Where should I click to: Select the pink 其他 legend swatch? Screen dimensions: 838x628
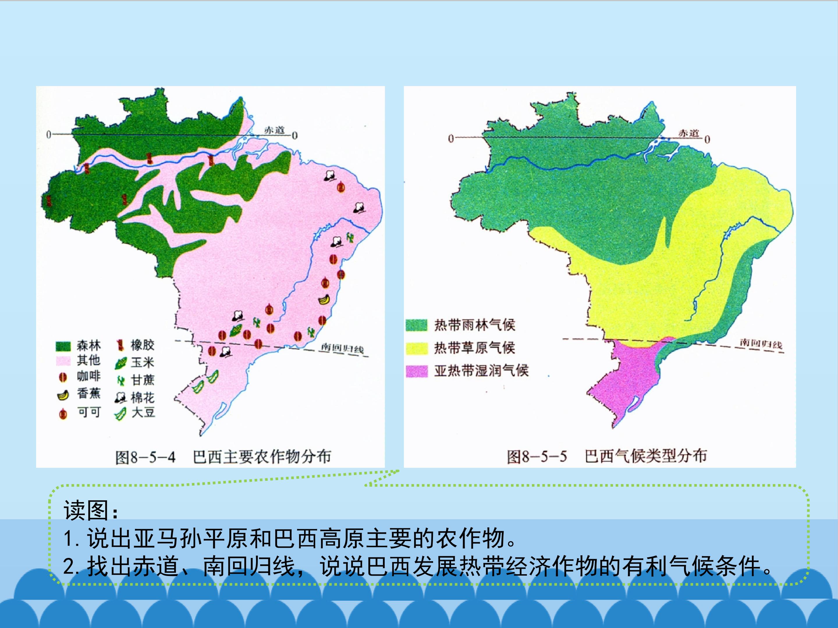point(63,361)
